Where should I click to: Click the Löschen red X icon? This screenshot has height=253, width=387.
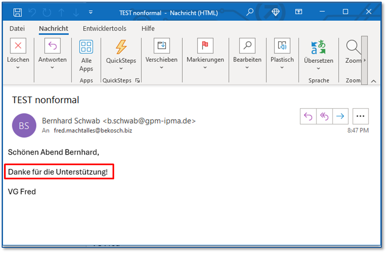coord(18,46)
